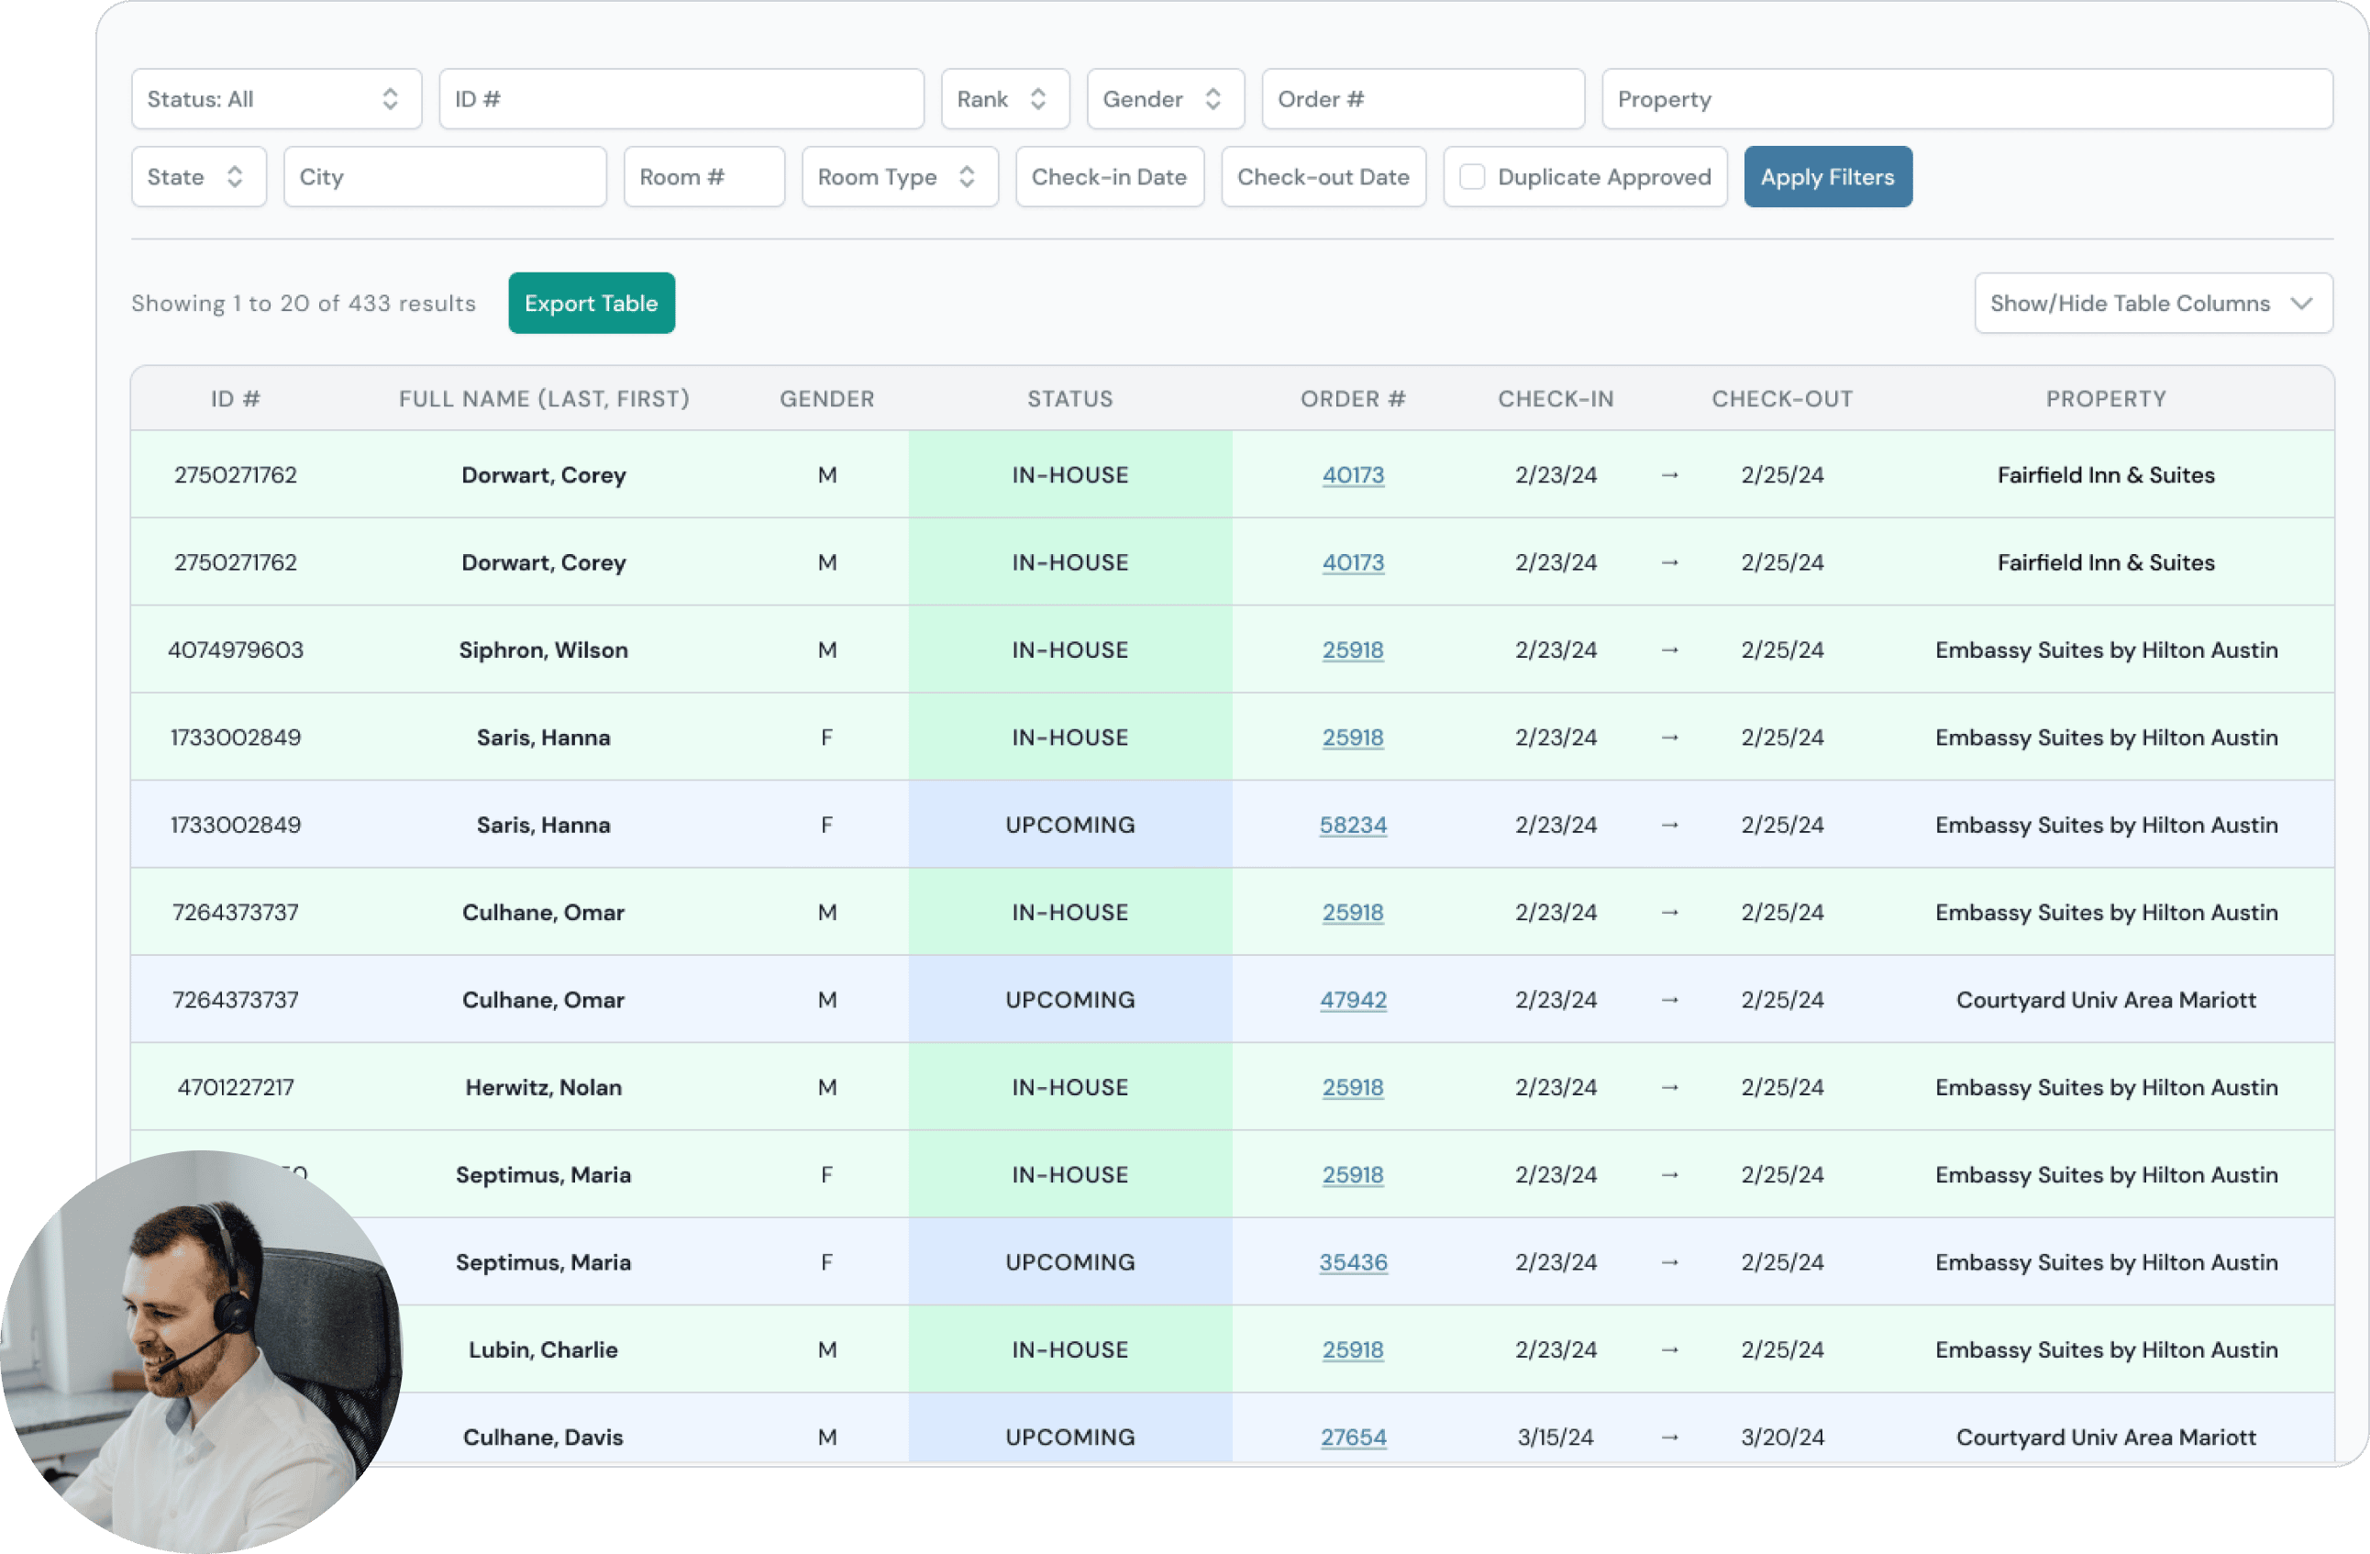The height and width of the screenshot is (1554, 2370).
Task: Open order link 47942
Action: pyautogui.click(x=1352, y=999)
